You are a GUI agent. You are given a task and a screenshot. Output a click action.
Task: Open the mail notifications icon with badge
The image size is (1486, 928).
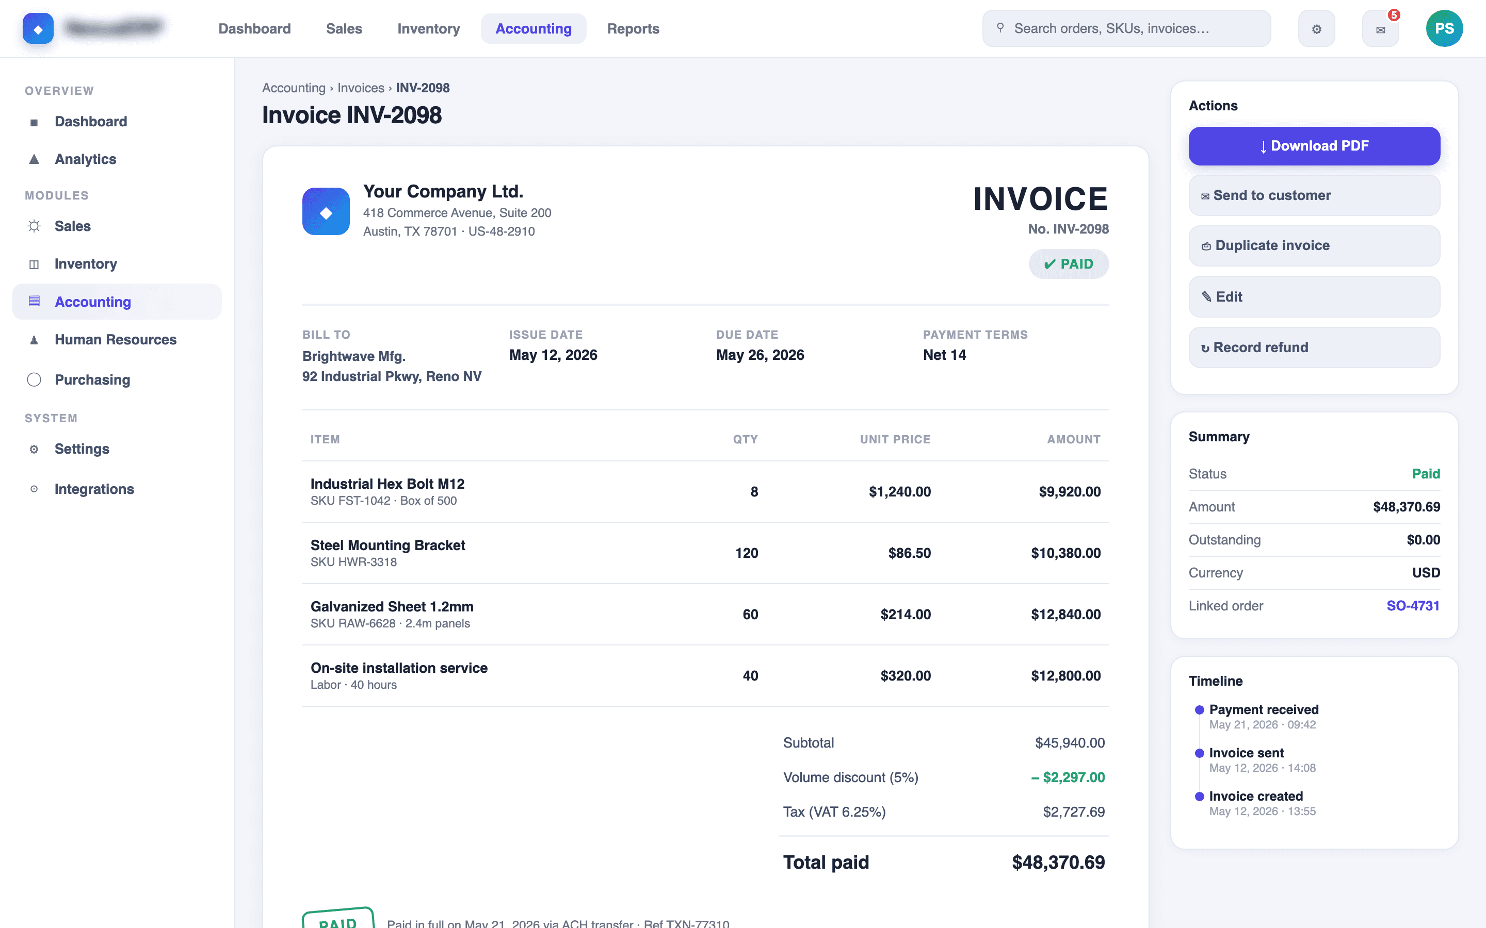[x=1380, y=29]
